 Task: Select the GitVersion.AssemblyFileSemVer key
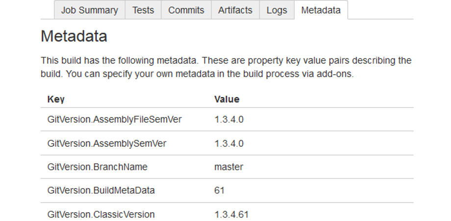[114, 119]
